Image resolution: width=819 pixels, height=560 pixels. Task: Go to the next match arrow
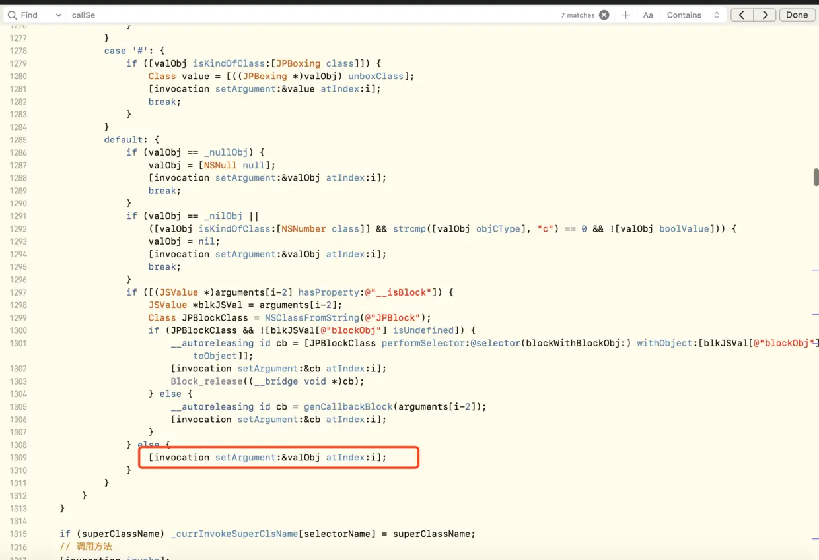pos(765,15)
